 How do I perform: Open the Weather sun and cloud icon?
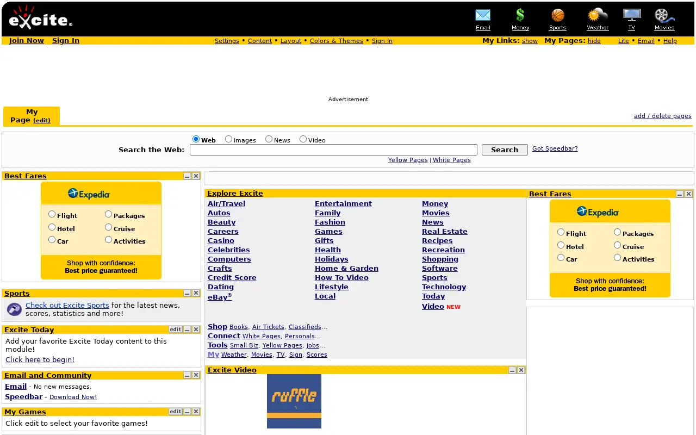pyautogui.click(x=598, y=15)
